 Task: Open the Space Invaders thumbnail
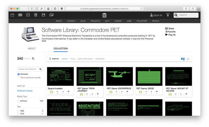point(60,77)
